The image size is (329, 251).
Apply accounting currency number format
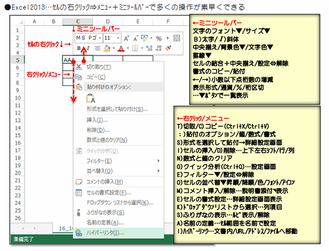(x=144, y=38)
